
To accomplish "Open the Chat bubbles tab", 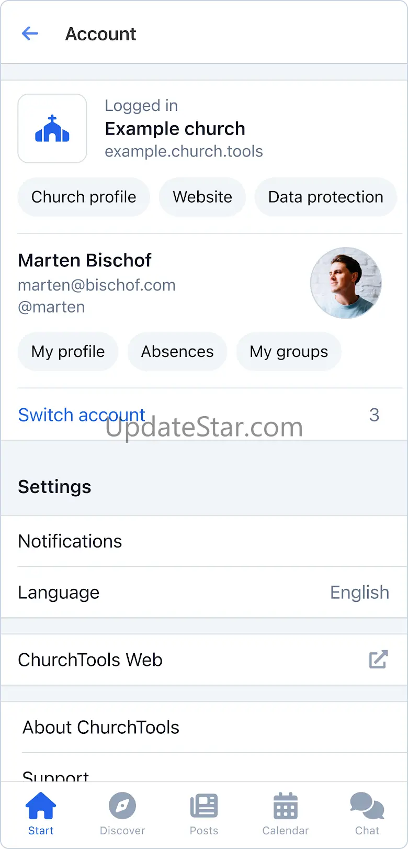I will [367, 814].
